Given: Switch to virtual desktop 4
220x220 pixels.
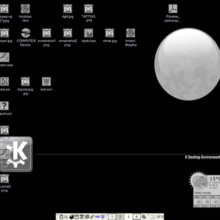Looking at the screenshot, I should click(x=136, y=217).
